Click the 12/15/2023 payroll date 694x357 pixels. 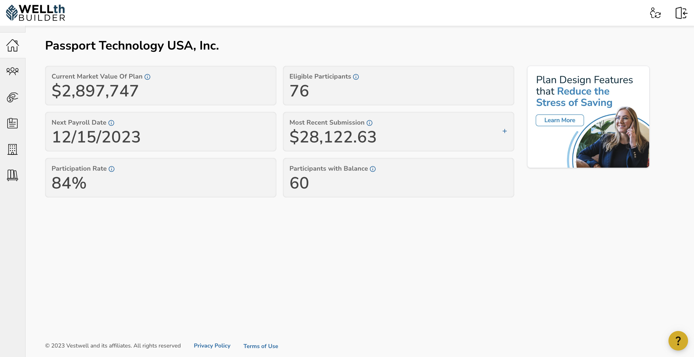96,137
